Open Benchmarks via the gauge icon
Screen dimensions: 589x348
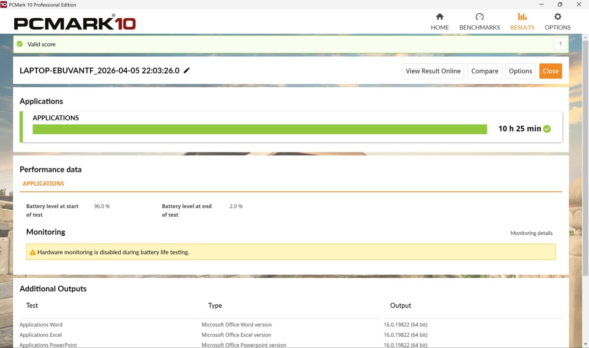pos(480,17)
